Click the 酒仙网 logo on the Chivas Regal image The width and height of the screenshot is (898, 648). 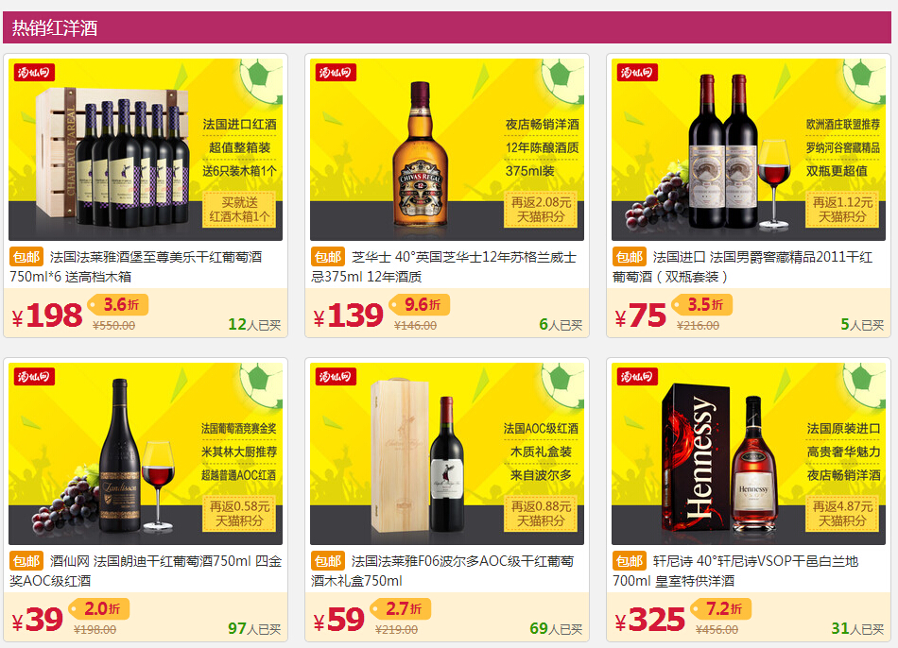click(336, 72)
